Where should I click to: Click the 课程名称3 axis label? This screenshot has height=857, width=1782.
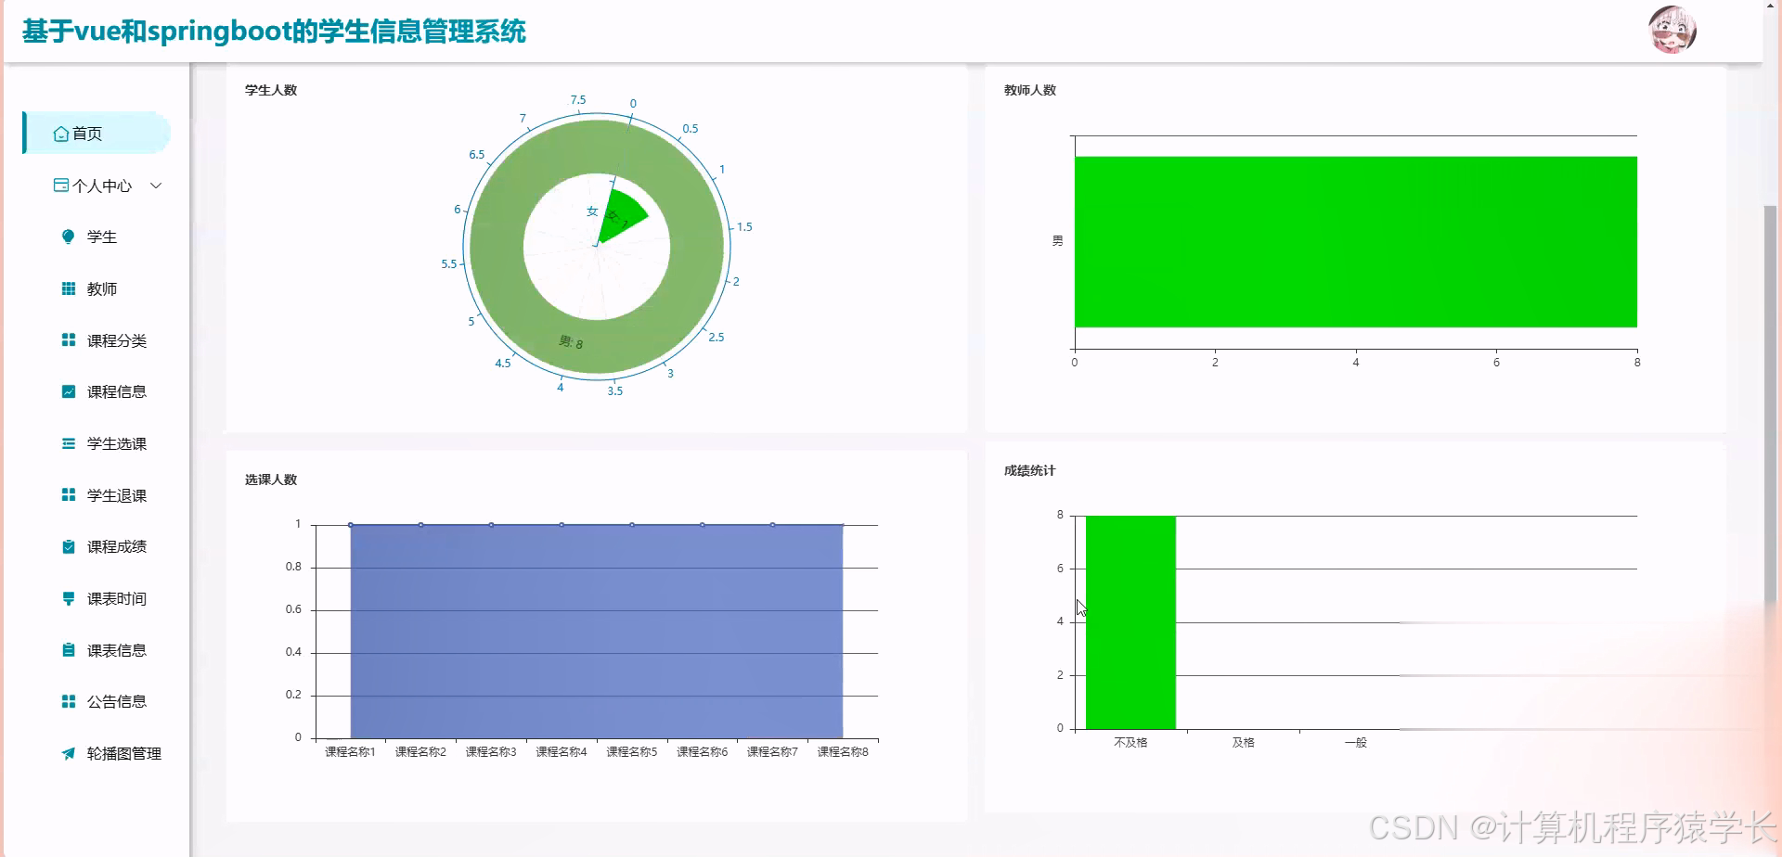pos(491,751)
